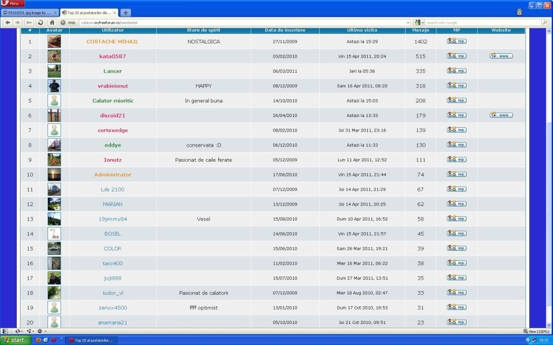Viewport: 553px width, 345px height.
Task: Open 19jimmy84 profile link
Action: pos(112,219)
